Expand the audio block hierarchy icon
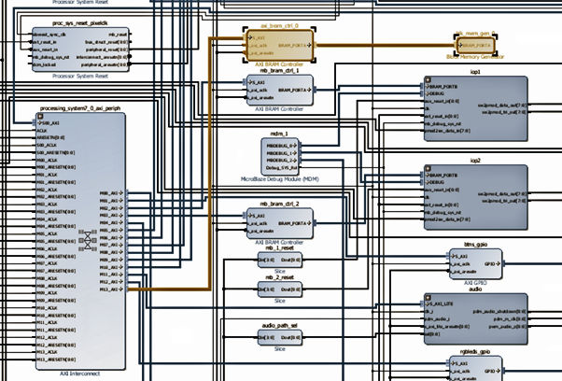This screenshot has width=562, height=381. pos(428,297)
